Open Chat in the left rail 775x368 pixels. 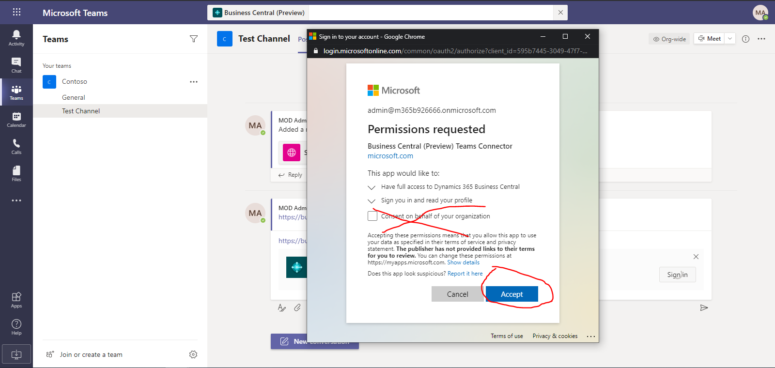pyautogui.click(x=16, y=65)
